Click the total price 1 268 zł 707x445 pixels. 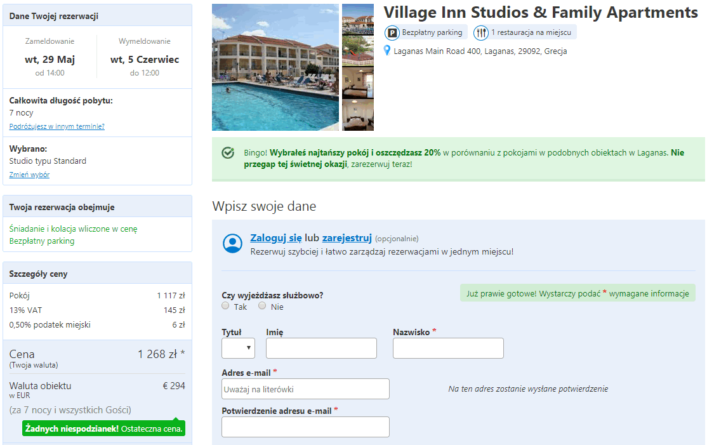pos(161,354)
